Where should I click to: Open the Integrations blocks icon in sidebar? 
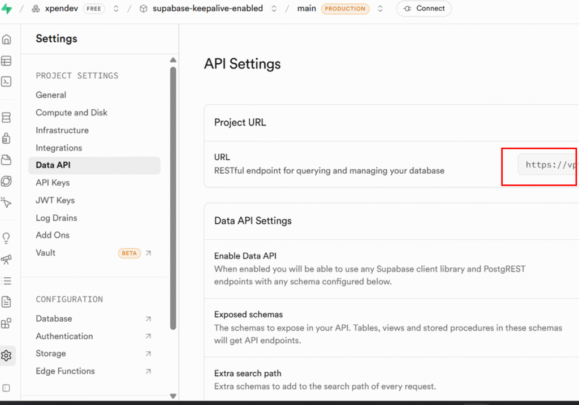[x=6, y=324]
